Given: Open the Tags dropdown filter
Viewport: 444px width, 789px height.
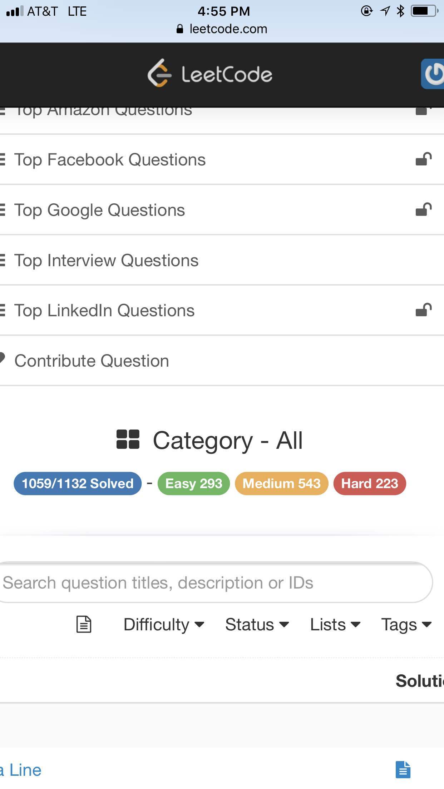Looking at the screenshot, I should pos(406,625).
